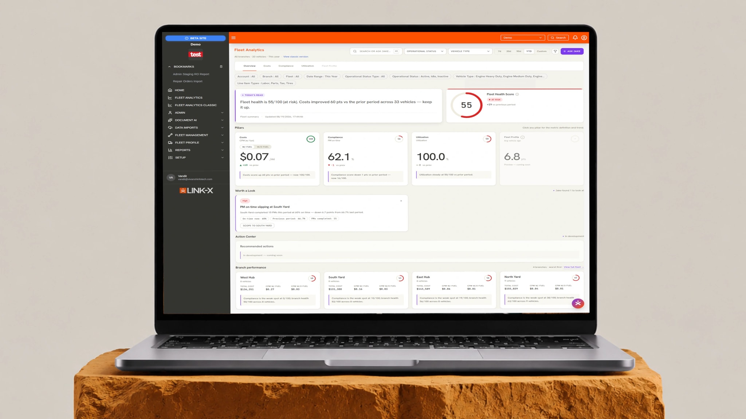
Task: Open the notifications bell
Action: [x=575, y=38]
